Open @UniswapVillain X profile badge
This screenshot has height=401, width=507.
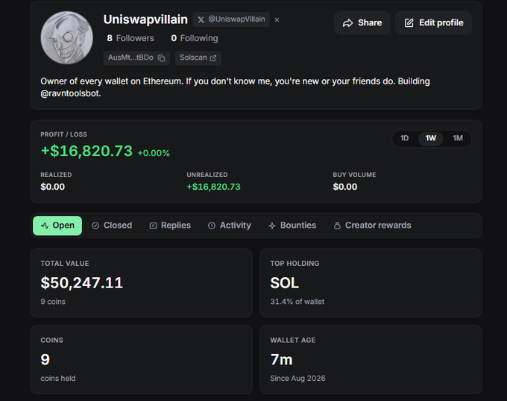[x=231, y=19]
